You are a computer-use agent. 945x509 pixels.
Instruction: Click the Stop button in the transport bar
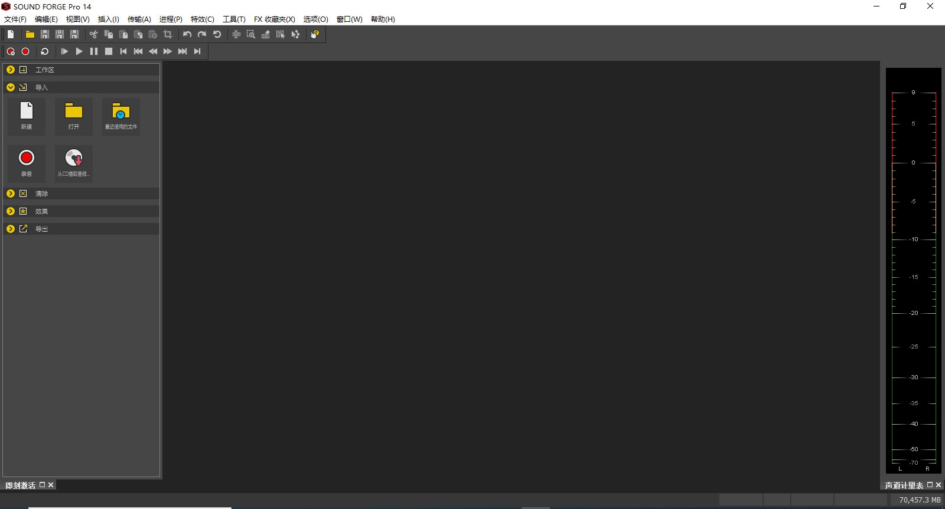tap(109, 51)
